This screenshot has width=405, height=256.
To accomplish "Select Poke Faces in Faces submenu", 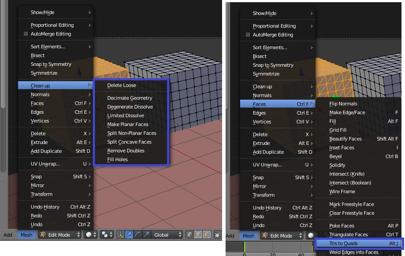I will click(359, 226).
